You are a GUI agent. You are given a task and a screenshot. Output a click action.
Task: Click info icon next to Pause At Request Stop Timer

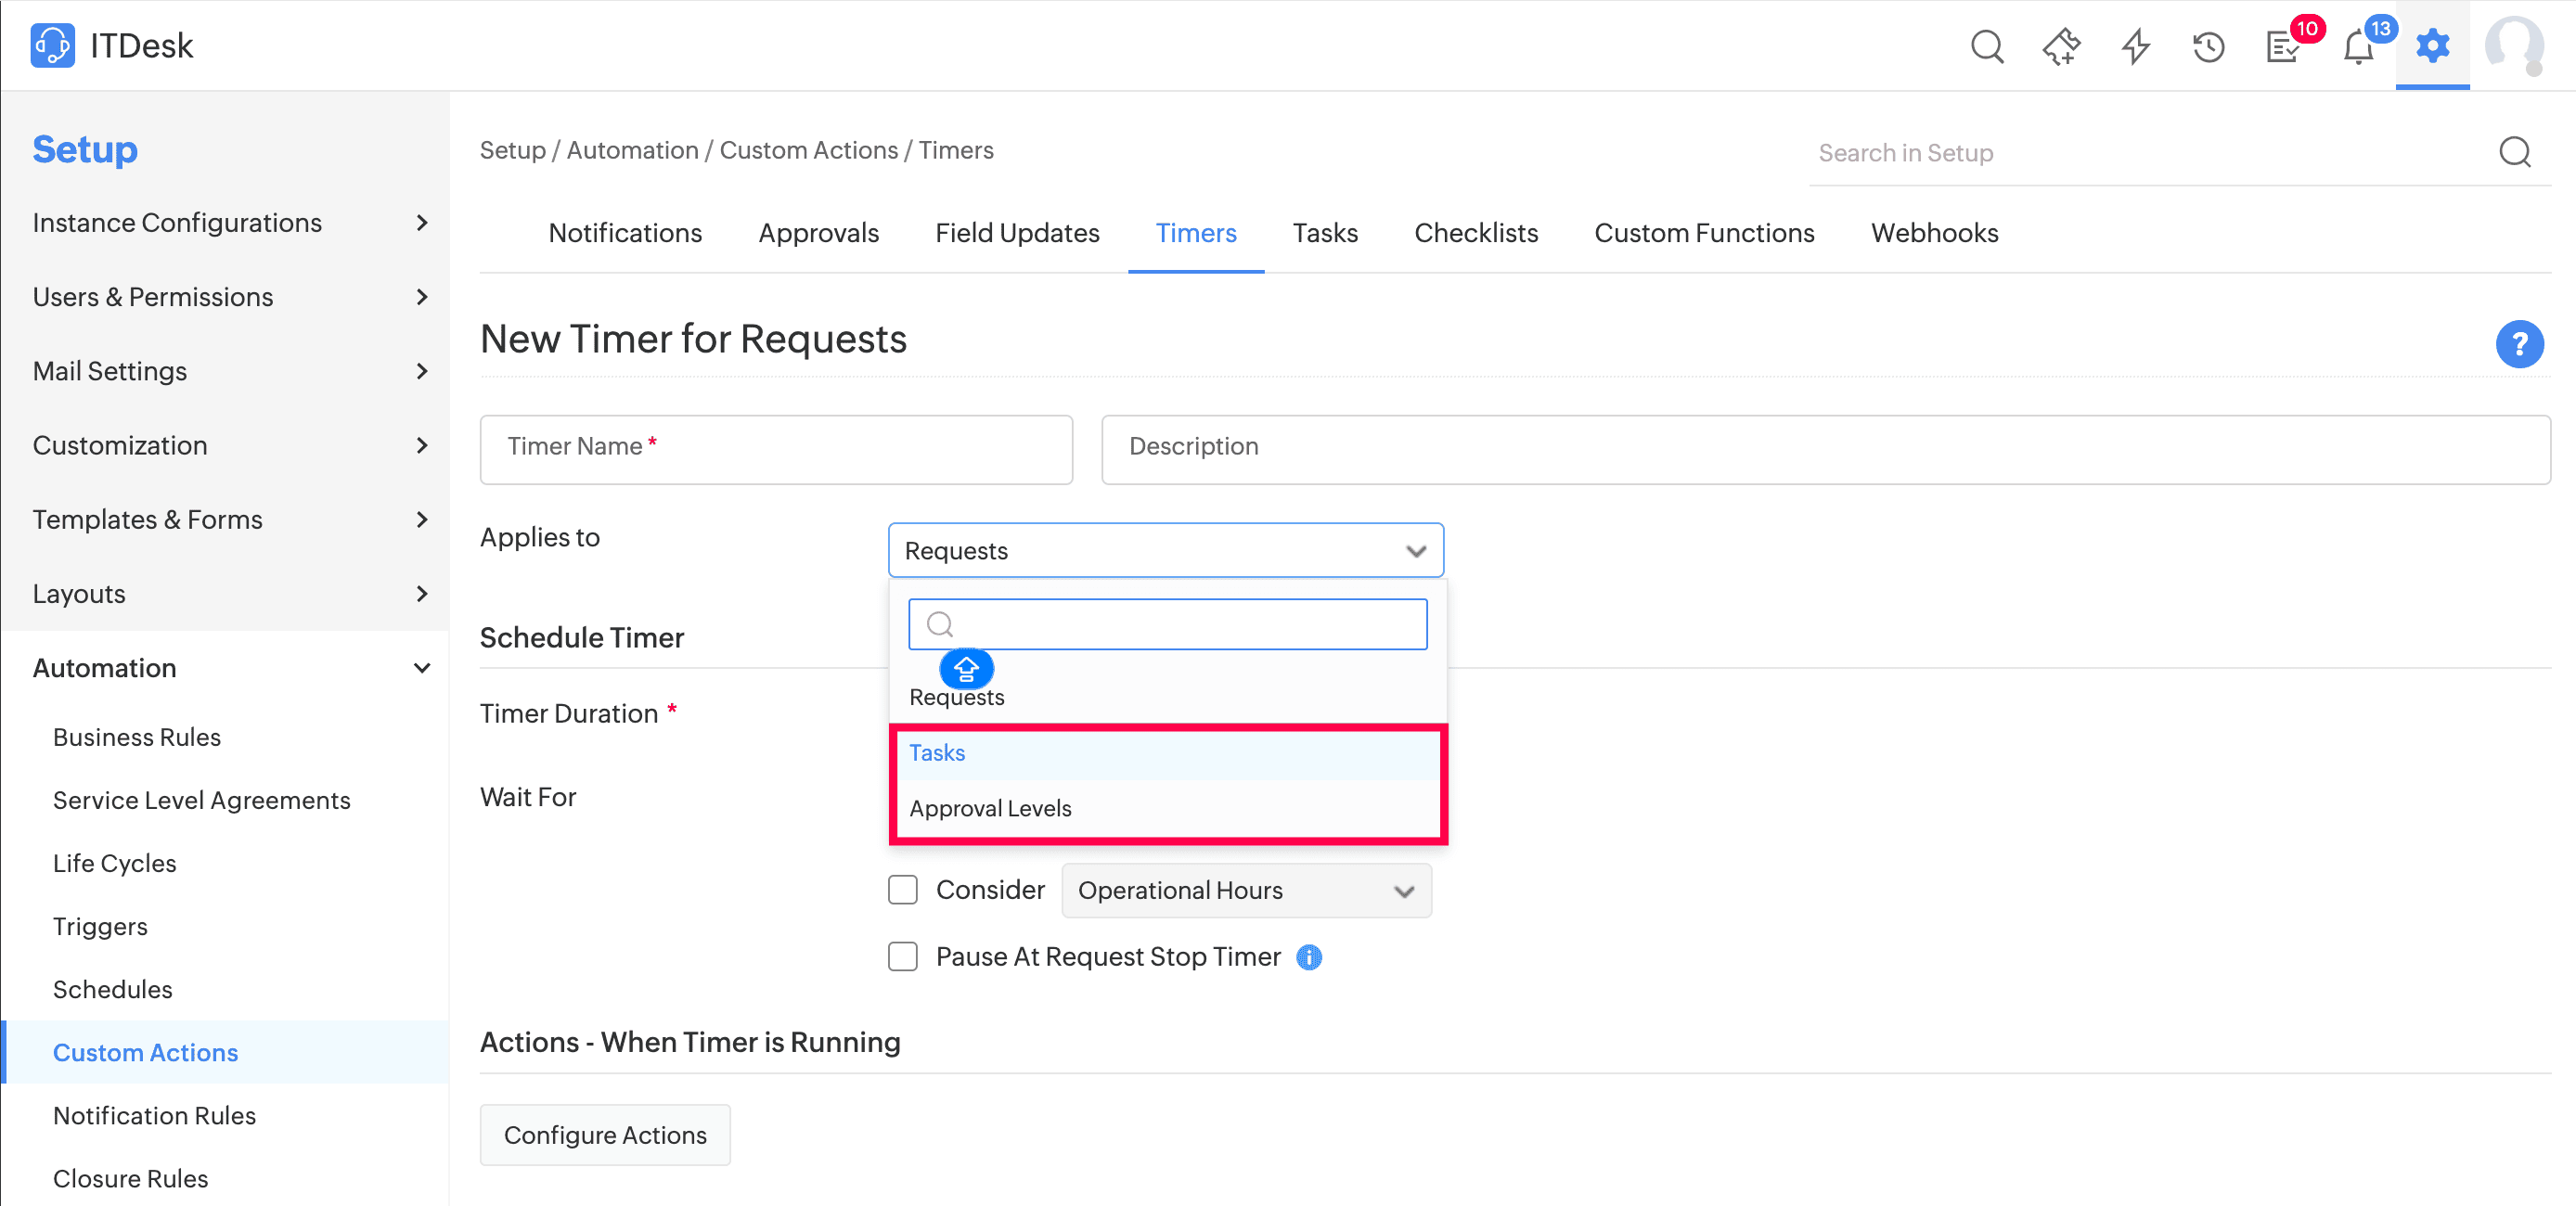click(x=1308, y=957)
